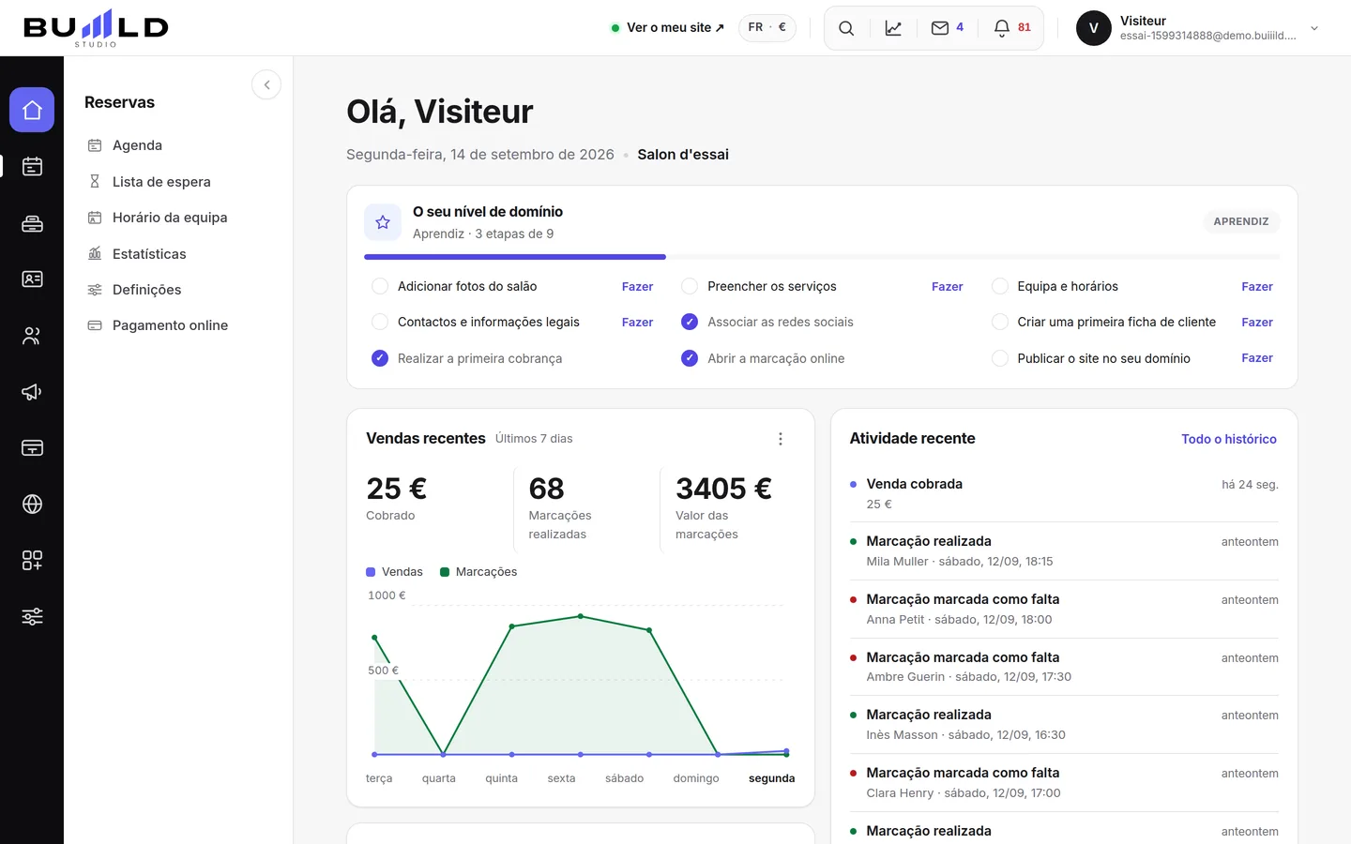Viewport: 1351px width, 844px height.
Task: Click Fazer for Publicar o site
Action: coord(1257,358)
